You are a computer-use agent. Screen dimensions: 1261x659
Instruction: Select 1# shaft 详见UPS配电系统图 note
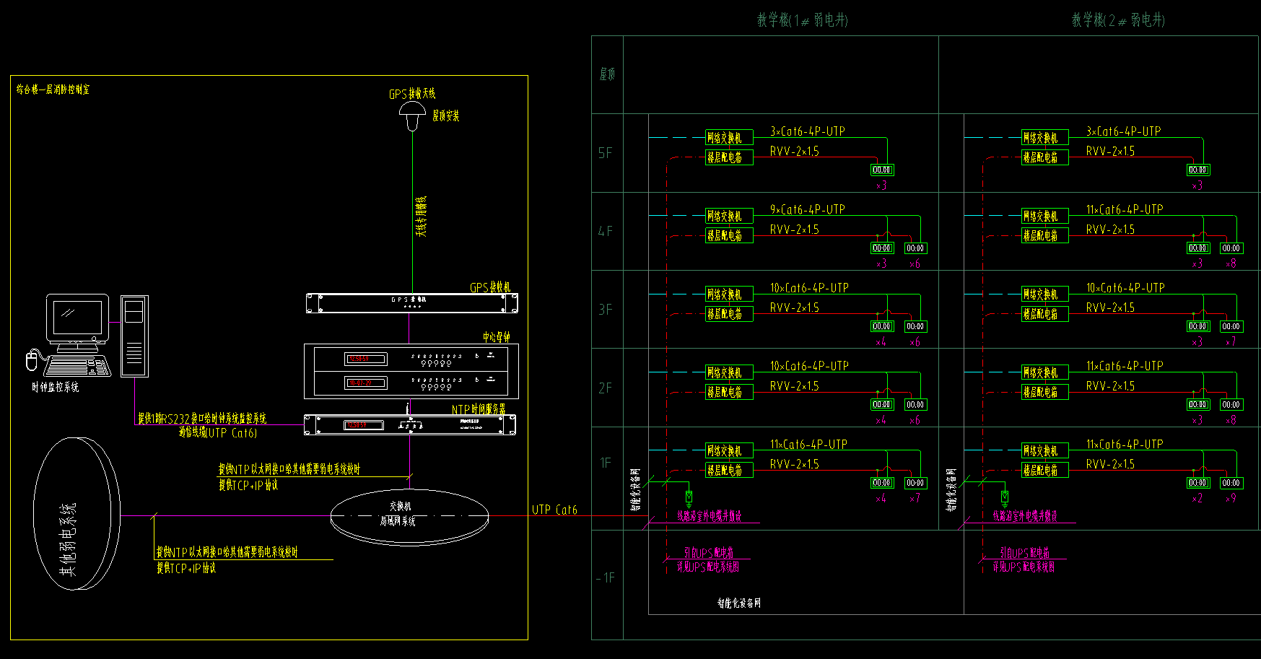pos(708,567)
